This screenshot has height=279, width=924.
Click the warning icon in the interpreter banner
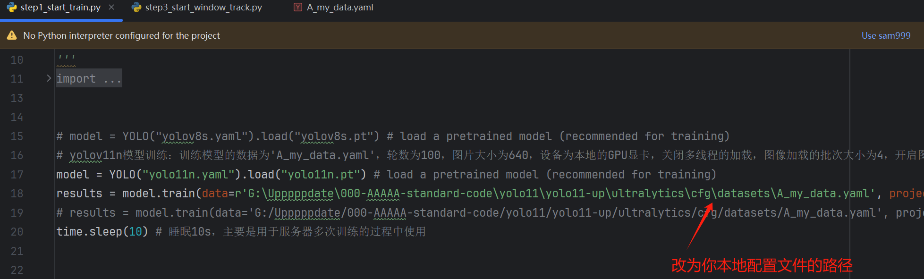(x=12, y=35)
